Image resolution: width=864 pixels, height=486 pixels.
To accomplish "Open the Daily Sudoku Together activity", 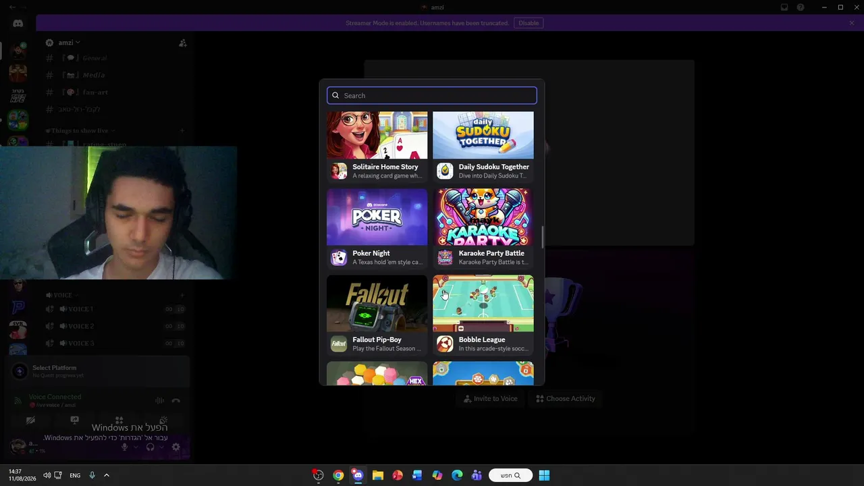I will (483, 146).
